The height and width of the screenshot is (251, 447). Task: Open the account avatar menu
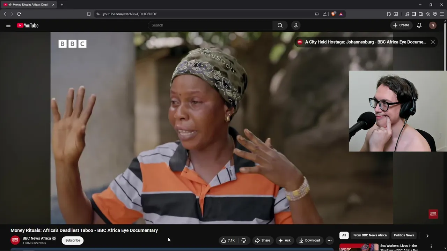[x=433, y=25]
